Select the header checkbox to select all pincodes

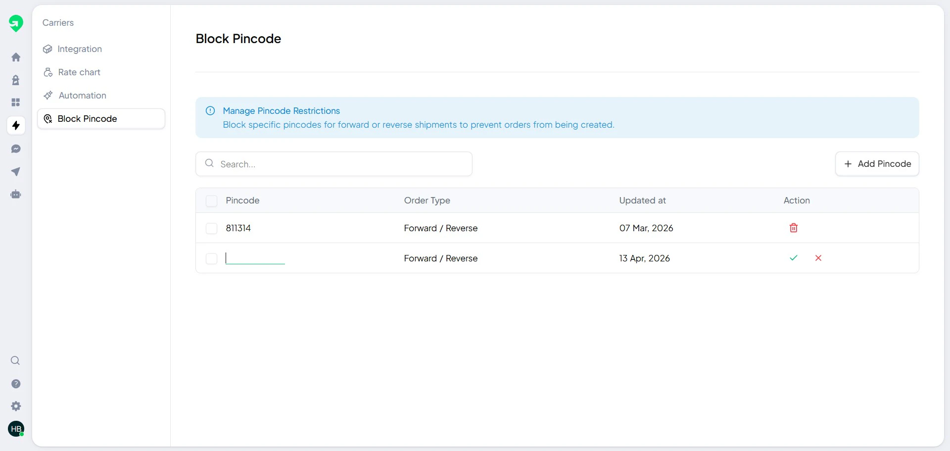211,200
